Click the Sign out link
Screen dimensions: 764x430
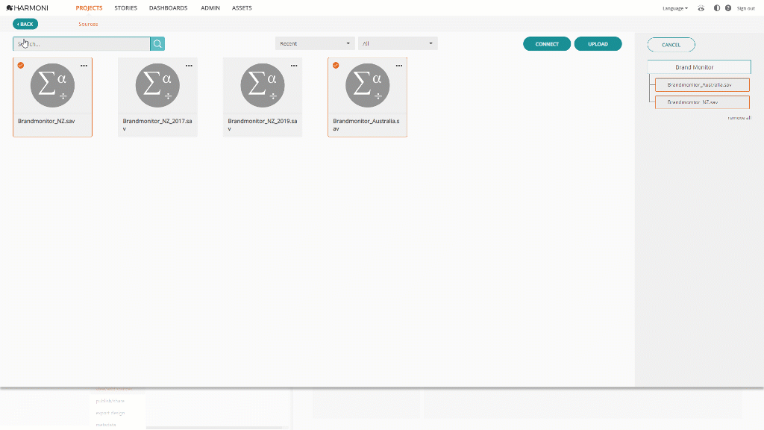tap(745, 8)
